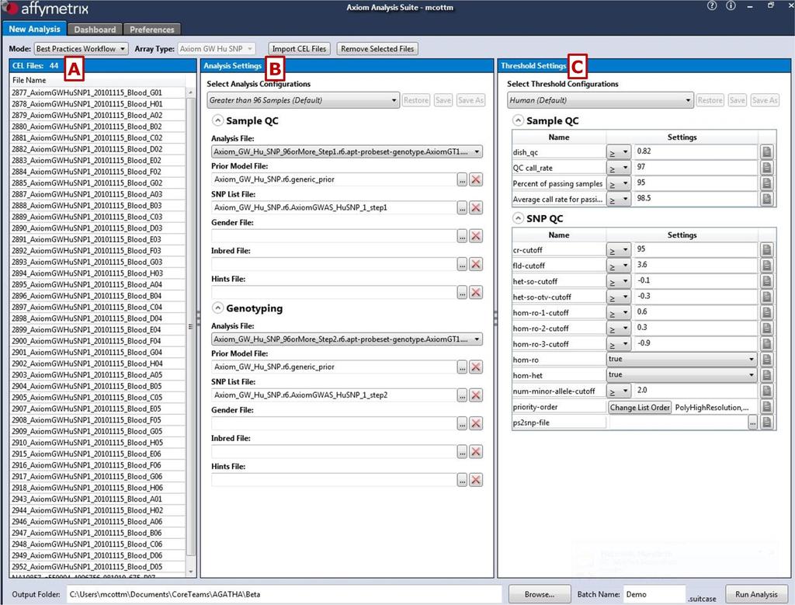Clear Genotyping Gender File
This screenshot has height=605, width=795.
pyautogui.click(x=476, y=423)
